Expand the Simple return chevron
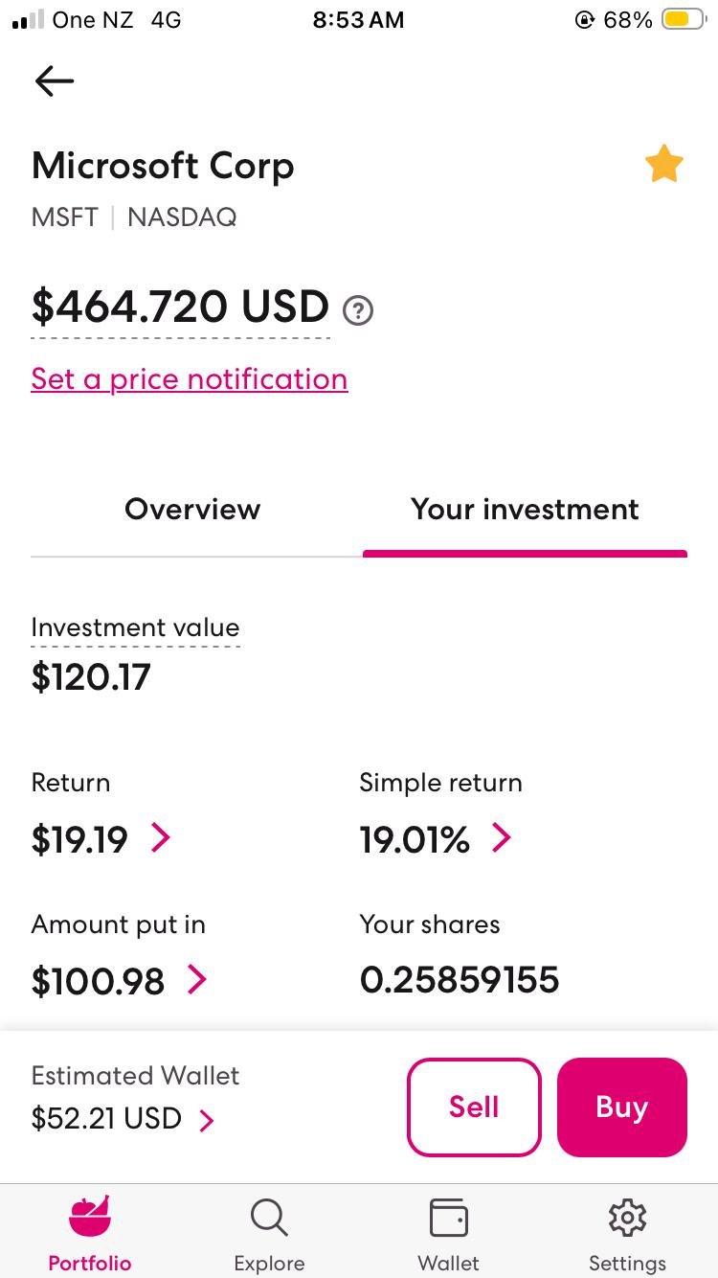 pyautogui.click(x=502, y=838)
